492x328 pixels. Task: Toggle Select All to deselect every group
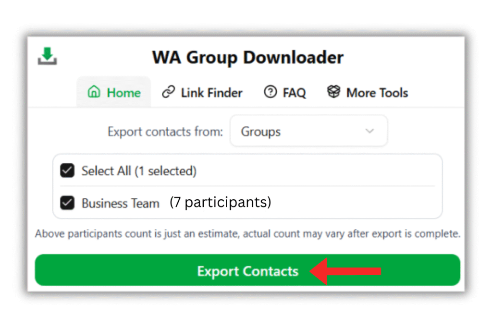pos(67,170)
